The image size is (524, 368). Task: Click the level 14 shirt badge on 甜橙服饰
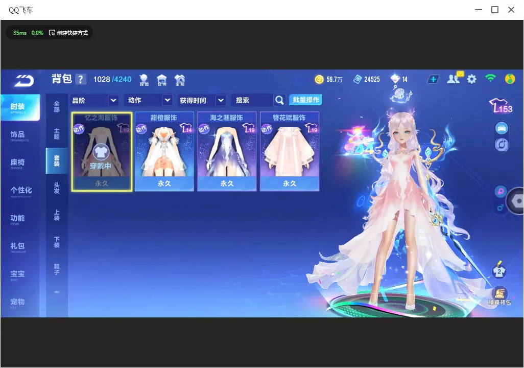click(x=186, y=128)
